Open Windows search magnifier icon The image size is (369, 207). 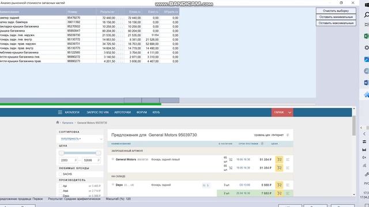(x=367, y=15)
